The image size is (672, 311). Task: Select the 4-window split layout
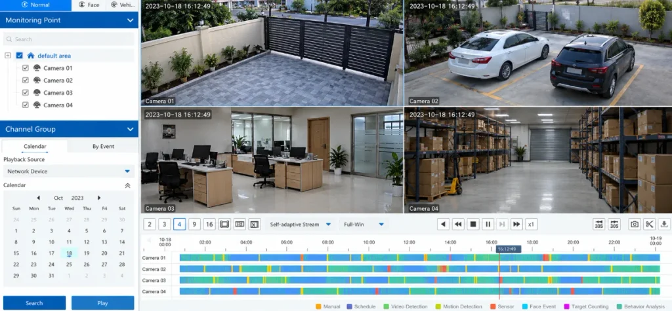(180, 224)
